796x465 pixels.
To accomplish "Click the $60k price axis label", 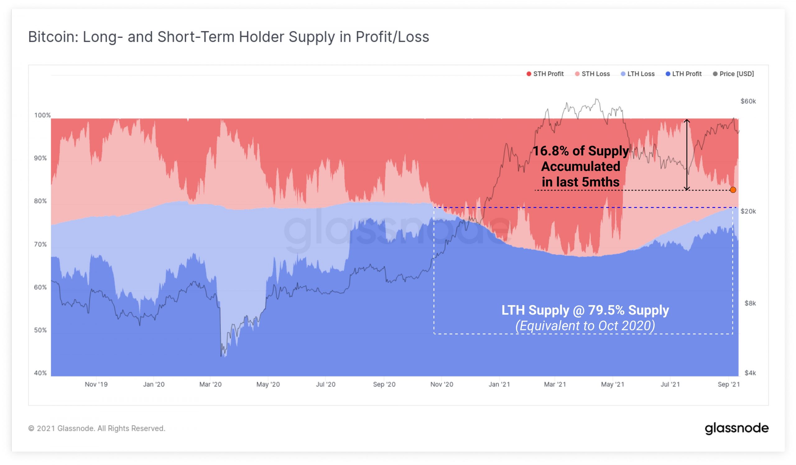I will [748, 101].
